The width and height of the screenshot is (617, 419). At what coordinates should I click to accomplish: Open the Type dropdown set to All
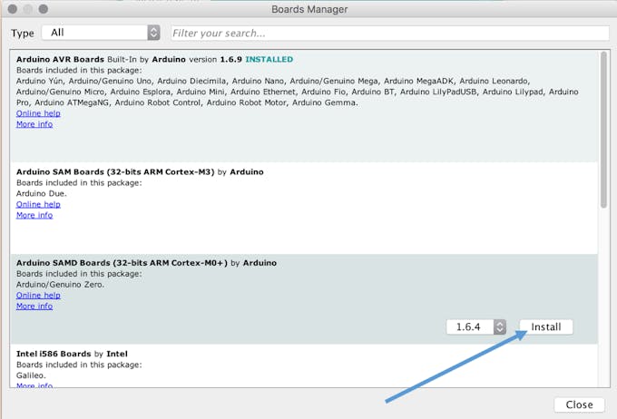[x=101, y=33]
